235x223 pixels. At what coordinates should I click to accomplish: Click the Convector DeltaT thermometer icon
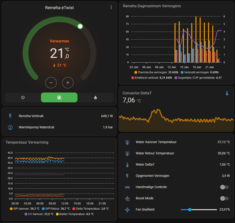(227, 93)
